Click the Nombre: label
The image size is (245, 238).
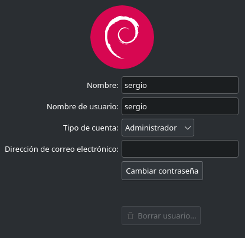pos(103,85)
